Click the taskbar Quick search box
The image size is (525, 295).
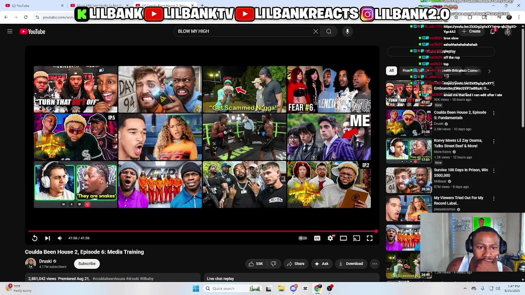point(233,288)
